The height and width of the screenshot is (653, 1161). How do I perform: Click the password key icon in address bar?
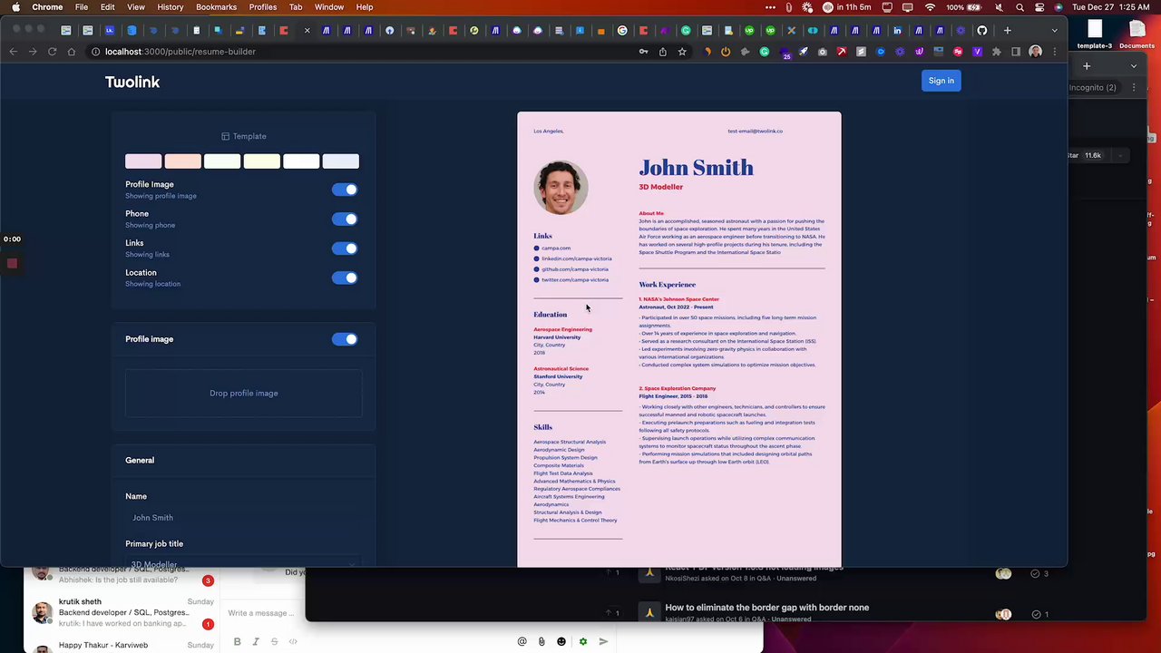(x=644, y=52)
